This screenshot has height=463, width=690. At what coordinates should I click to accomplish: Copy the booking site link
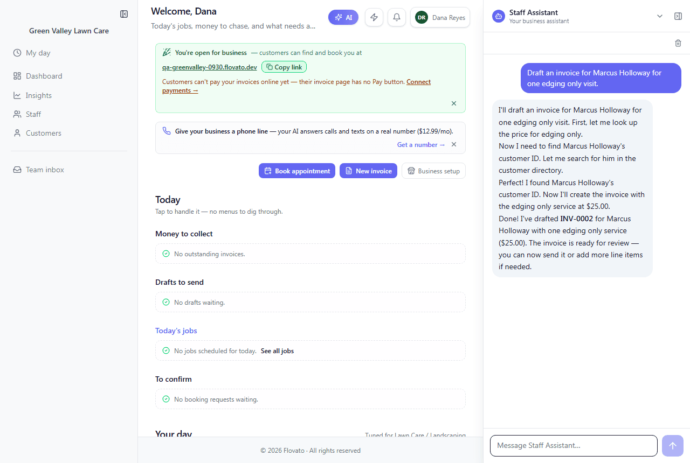(284, 67)
